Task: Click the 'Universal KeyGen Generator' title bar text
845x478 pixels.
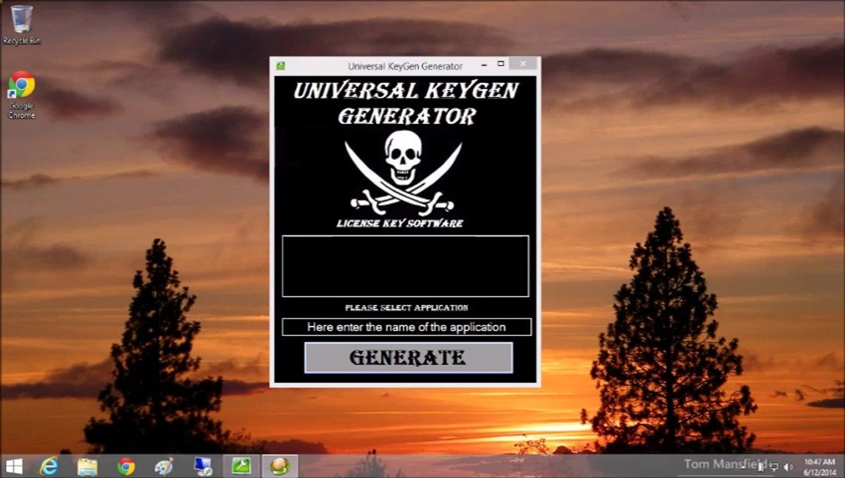Action: [405, 66]
